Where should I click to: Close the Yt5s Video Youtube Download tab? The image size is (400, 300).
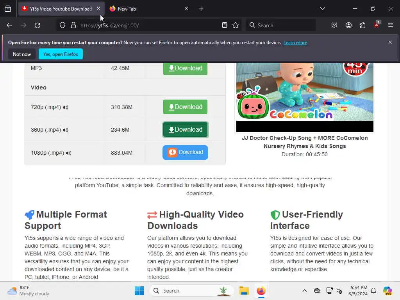click(98, 9)
